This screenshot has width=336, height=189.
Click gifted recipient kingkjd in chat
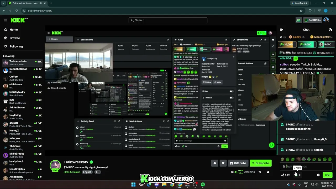(319, 150)
